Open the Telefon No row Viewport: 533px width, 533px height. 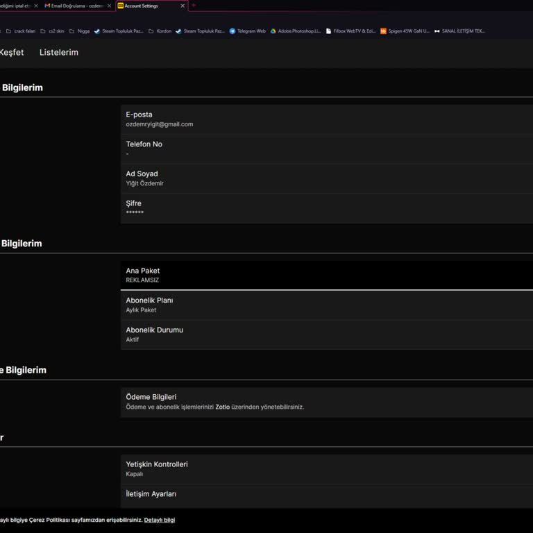pyautogui.click(x=327, y=149)
